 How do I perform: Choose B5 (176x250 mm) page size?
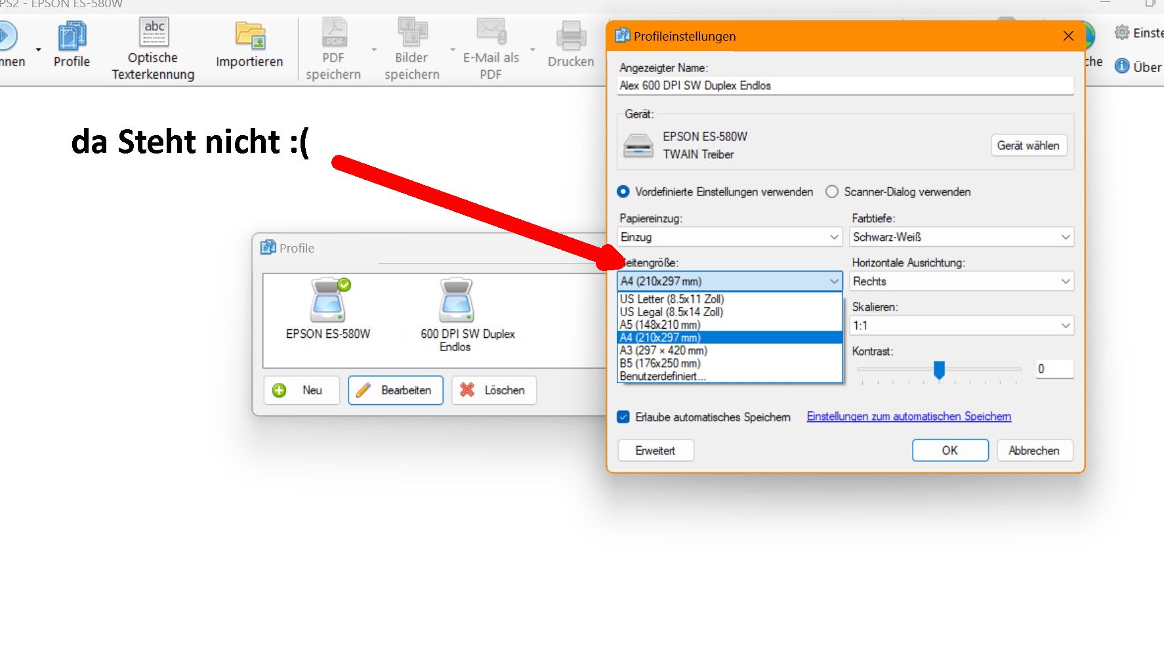point(730,363)
